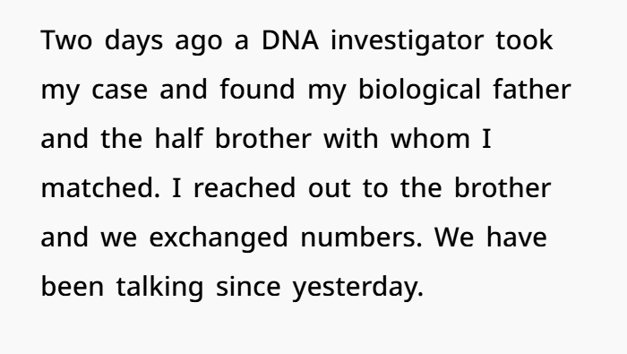This screenshot has height=354, width=627.
Task: Click on the word "half"
Action: click(x=179, y=138)
